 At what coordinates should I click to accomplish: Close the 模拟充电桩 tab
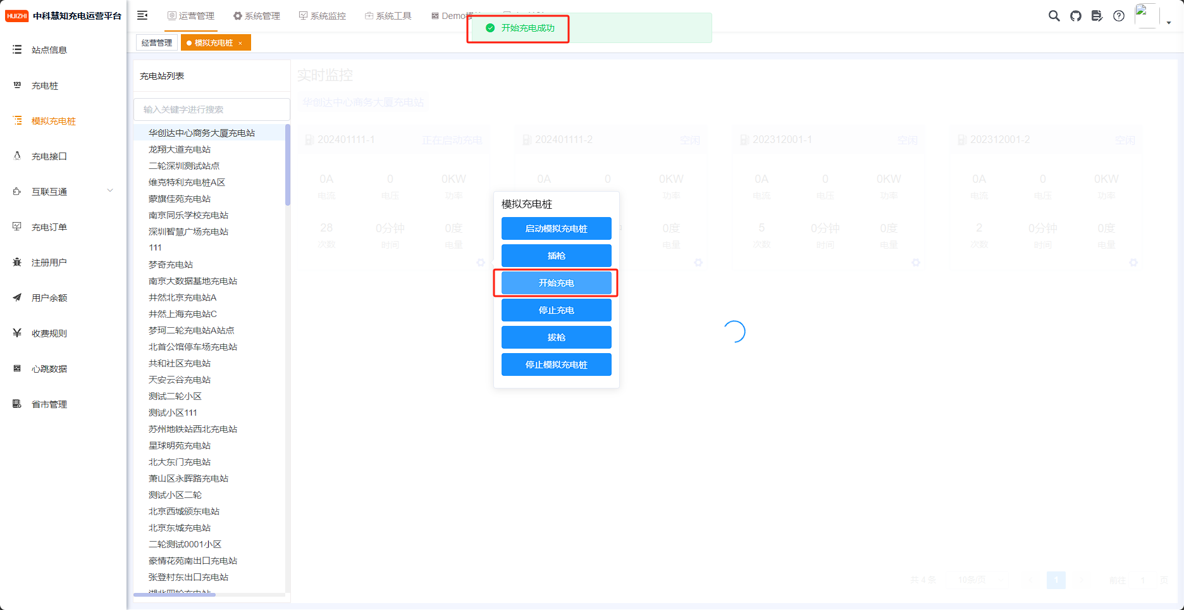pos(240,43)
